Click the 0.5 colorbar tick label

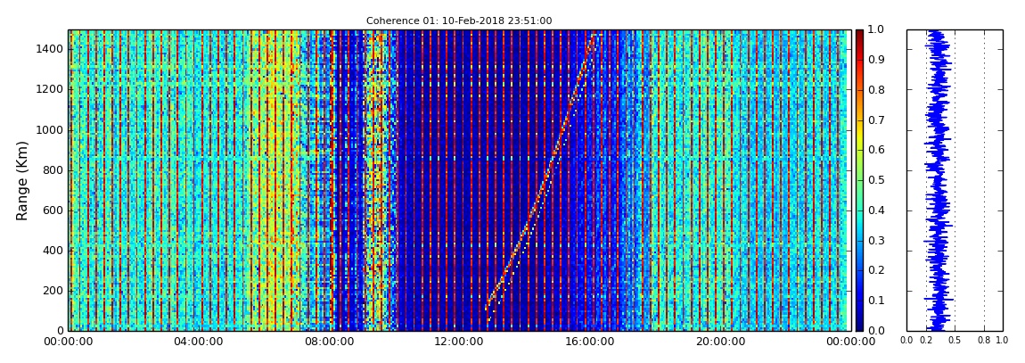click(x=875, y=180)
